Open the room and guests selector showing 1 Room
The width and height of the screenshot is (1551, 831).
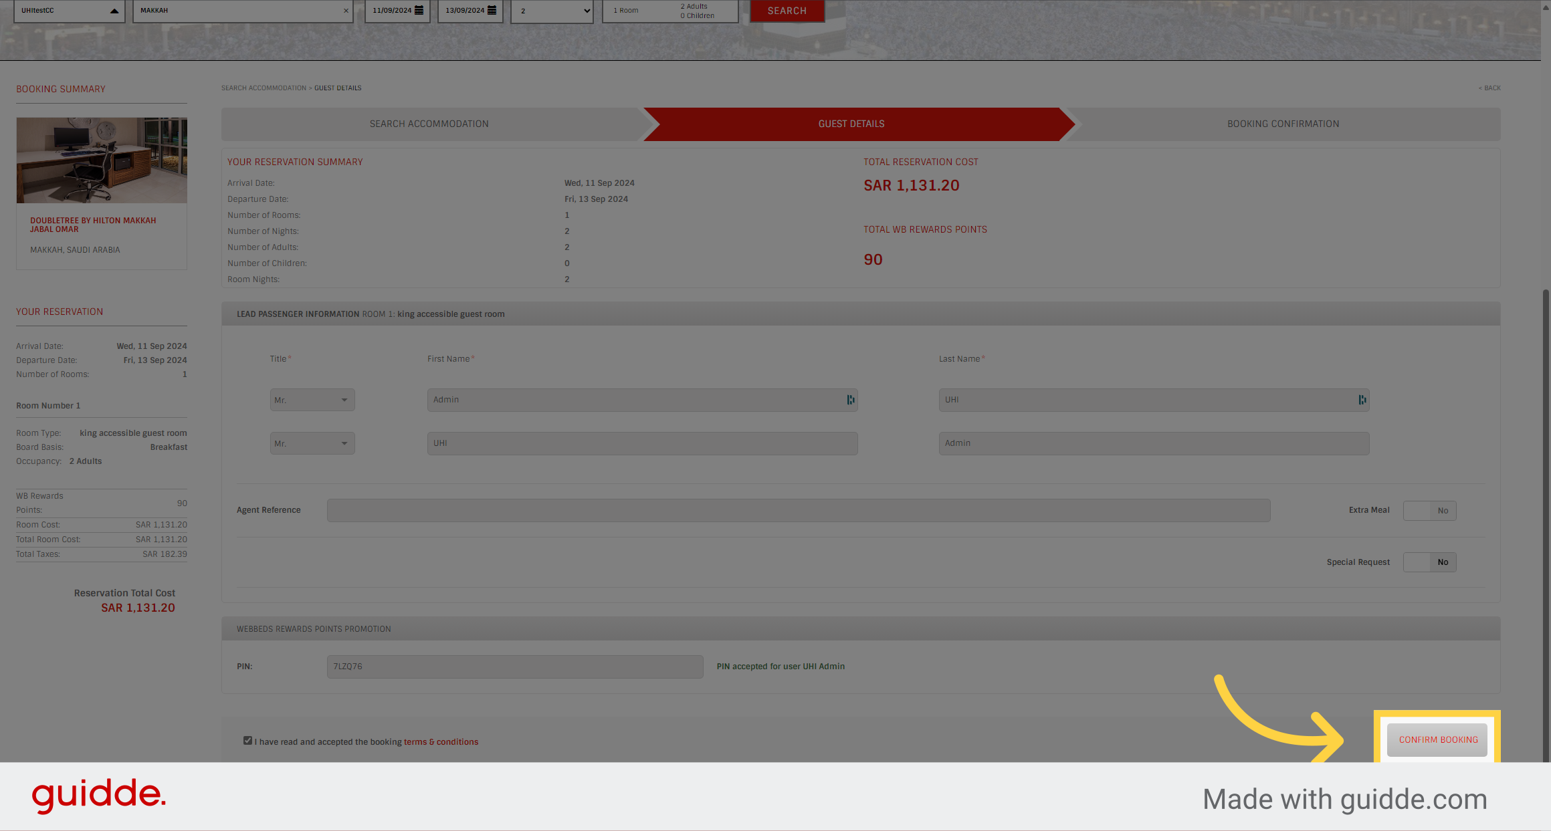tap(669, 11)
